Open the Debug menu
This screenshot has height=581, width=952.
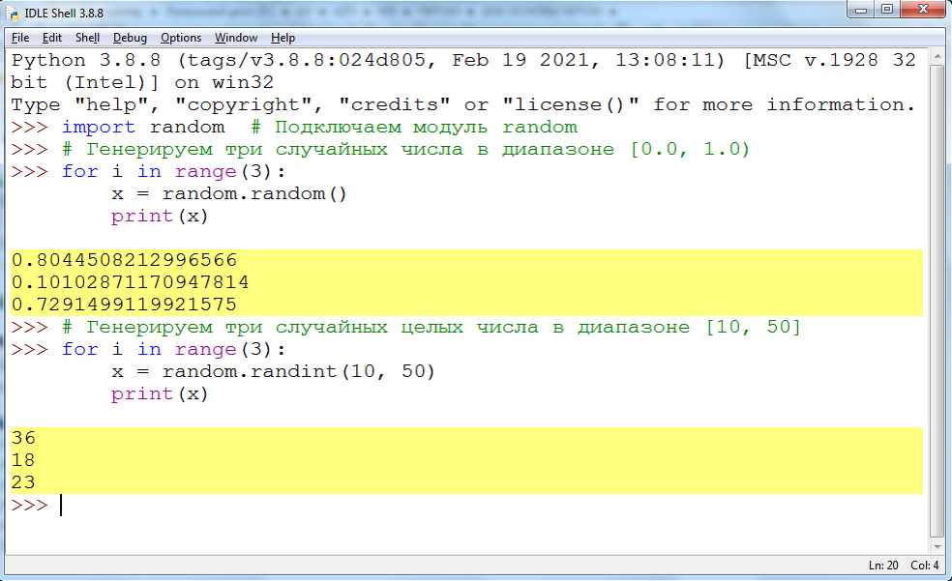[x=130, y=38]
